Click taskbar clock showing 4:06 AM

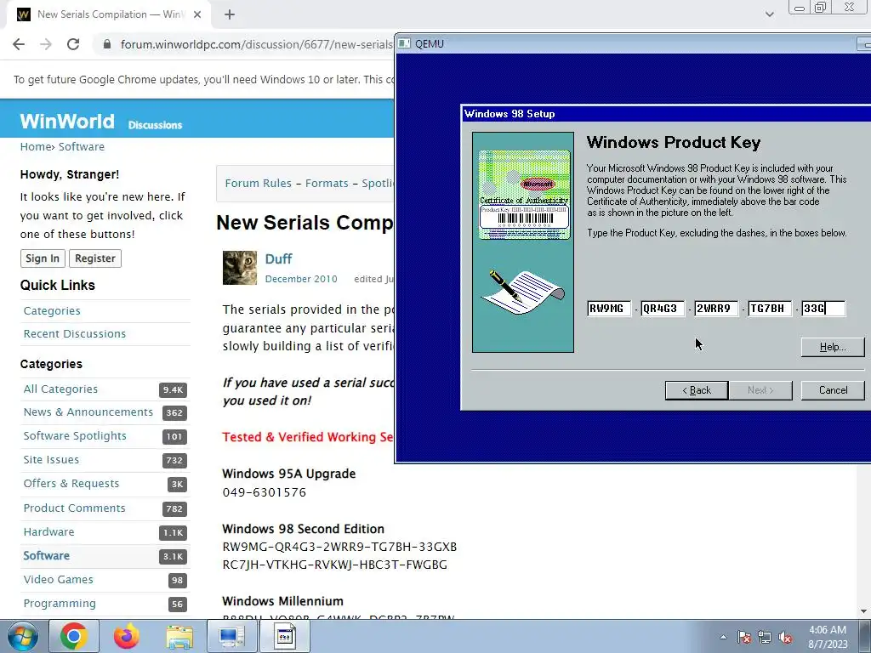pos(828,637)
